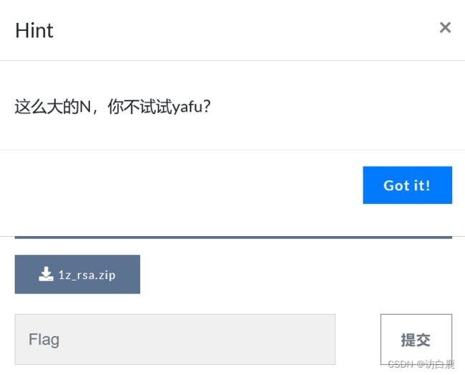
Task: Click the letter N in the hint sentence
Action: coord(85,107)
